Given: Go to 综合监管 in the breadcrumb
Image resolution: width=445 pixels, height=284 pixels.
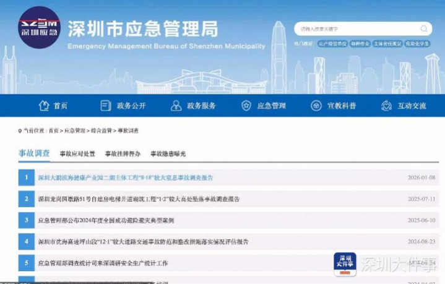Looking at the screenshot, I should pos(101,131).
